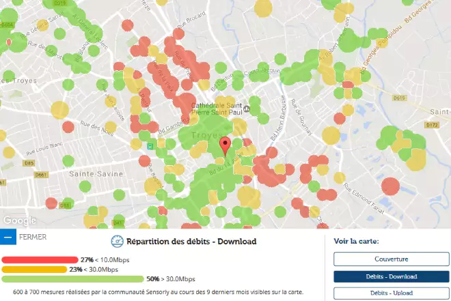Click the Sainte-Savine label on map
The image size is (451, 301).
pos(95,174)
